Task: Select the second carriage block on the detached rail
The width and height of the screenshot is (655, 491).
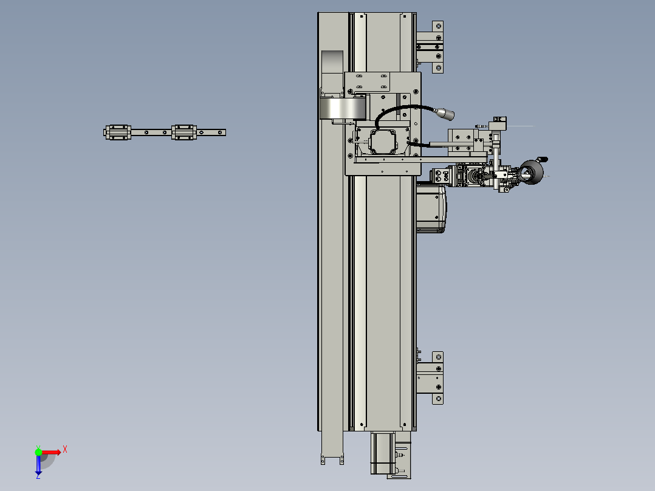Action: (183, 132)
